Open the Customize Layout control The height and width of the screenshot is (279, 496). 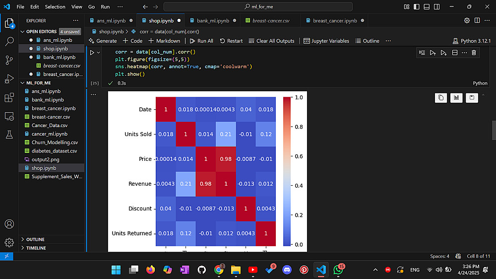coord(407,6)
